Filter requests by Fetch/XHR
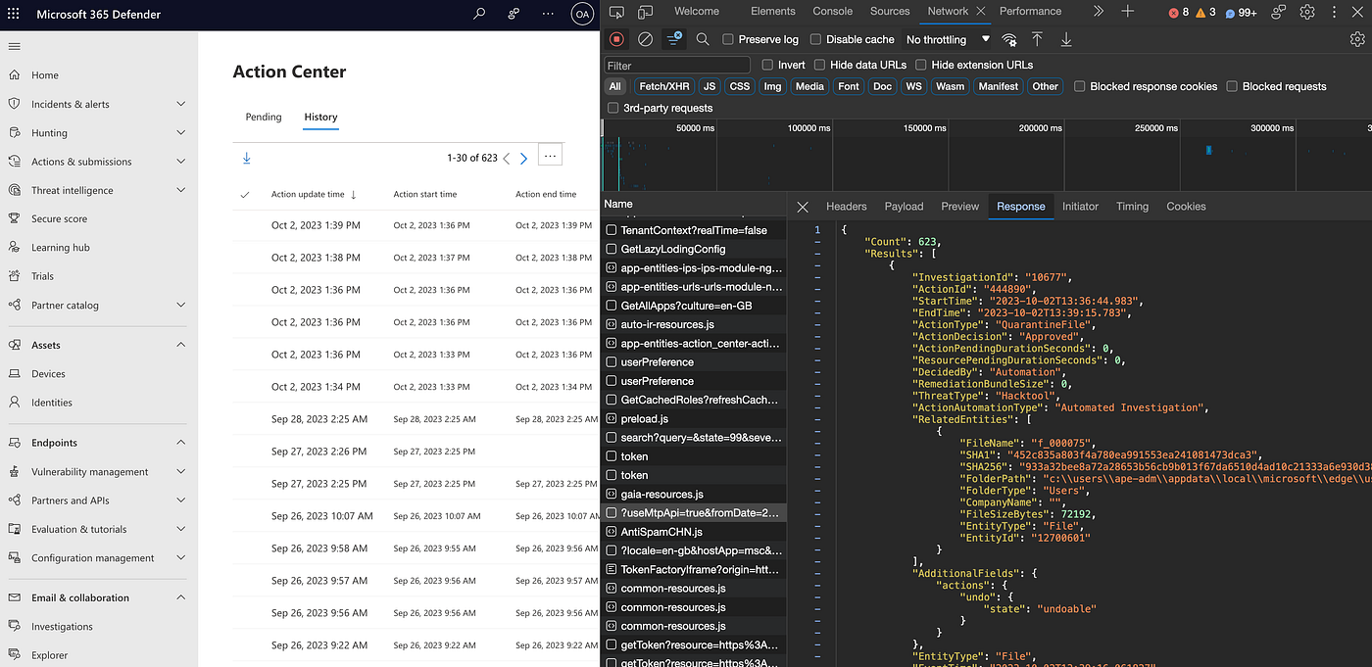The image size is (1372, 667). click(x=664, y=86)
